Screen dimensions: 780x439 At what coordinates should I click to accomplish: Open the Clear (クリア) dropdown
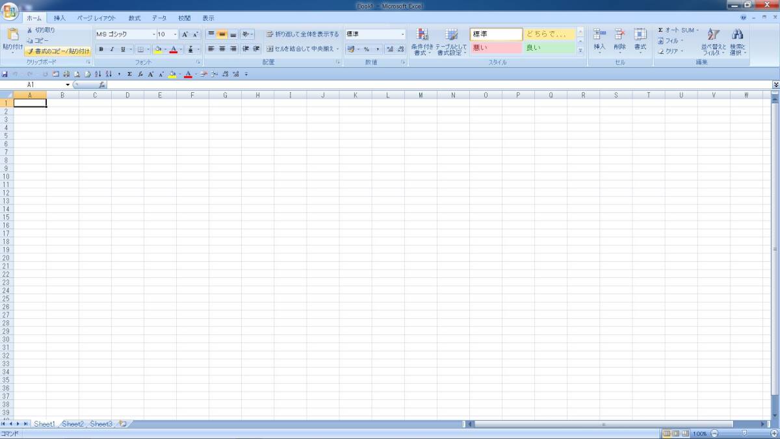click(670, 51)
